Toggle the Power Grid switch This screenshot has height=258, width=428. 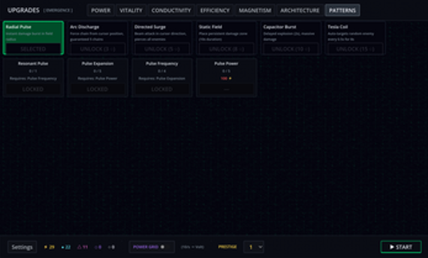(x=162, y=247)
